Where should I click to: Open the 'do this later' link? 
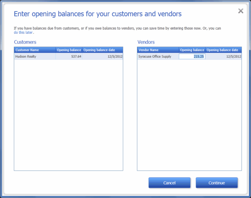click(23, 33)
